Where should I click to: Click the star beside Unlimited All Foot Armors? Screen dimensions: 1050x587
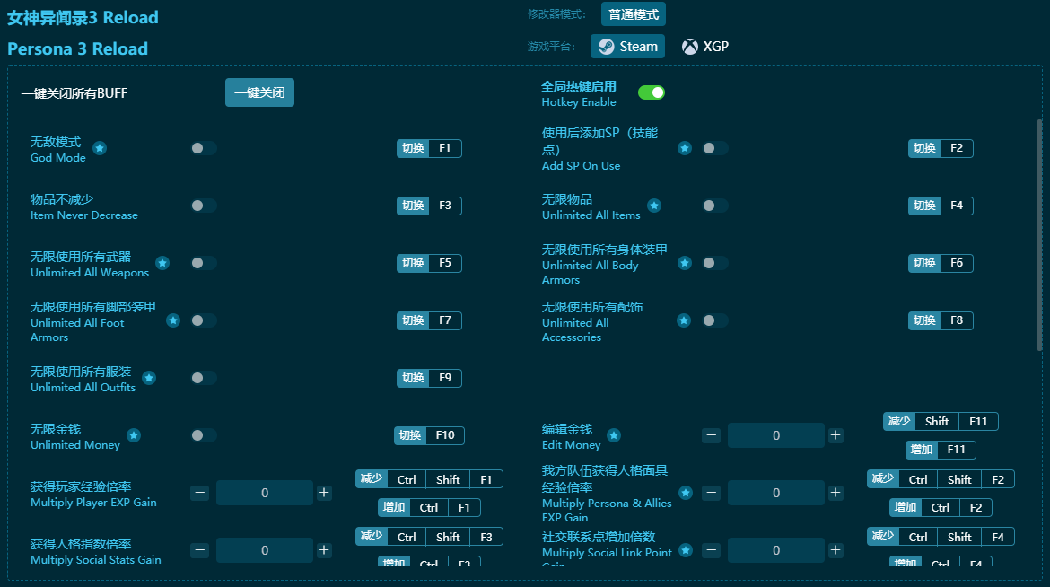[x=172, y=320]
